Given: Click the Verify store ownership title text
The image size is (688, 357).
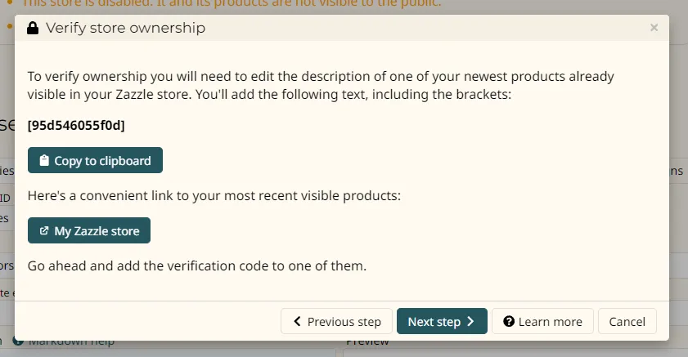Looking at the screenshot, I should [125, 29].
